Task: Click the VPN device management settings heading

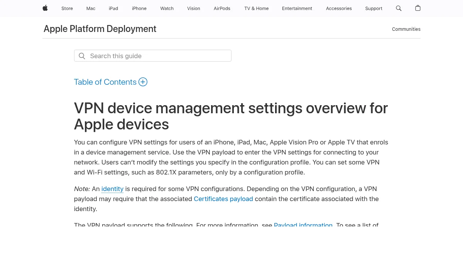Action: [x=231, y=116]
